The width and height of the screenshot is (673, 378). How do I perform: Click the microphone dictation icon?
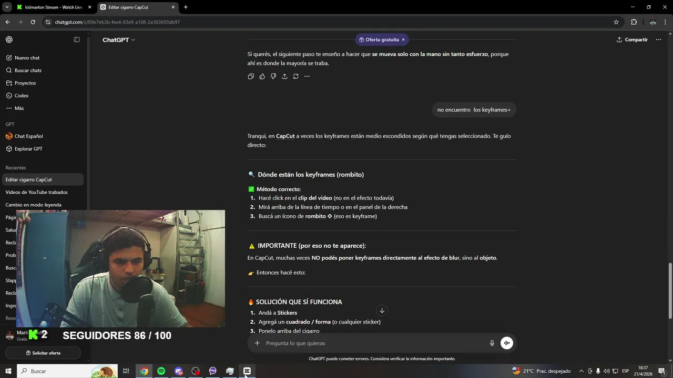pyautogui.click(x=492, y=343)
